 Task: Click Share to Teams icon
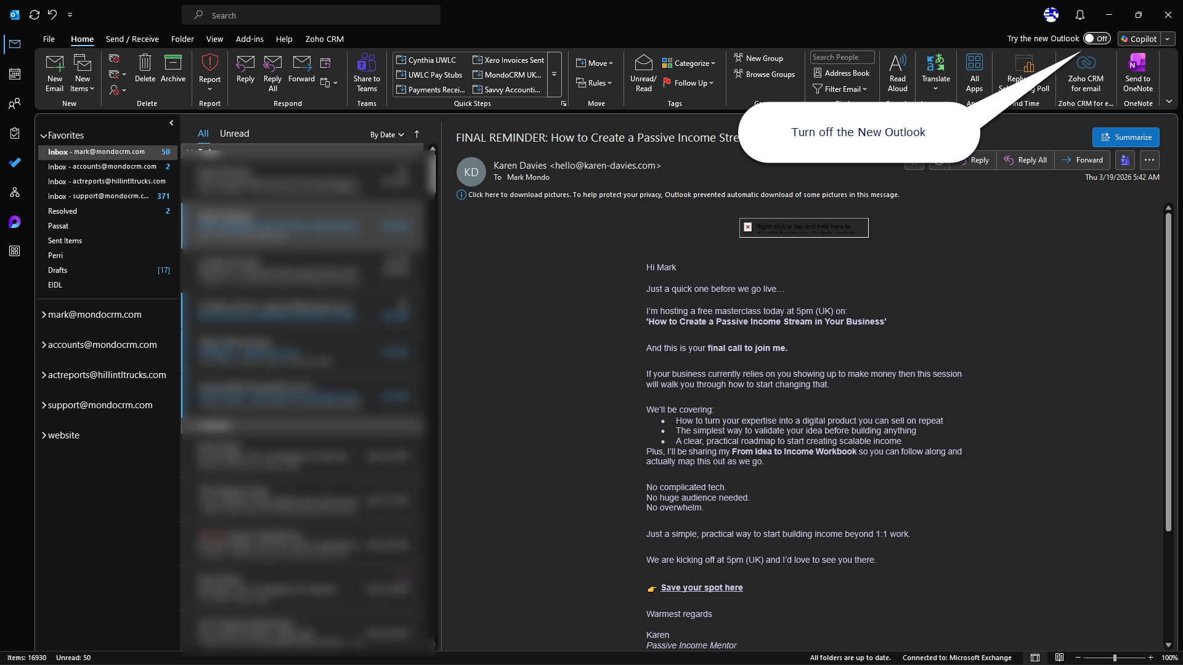coord(367,72)
